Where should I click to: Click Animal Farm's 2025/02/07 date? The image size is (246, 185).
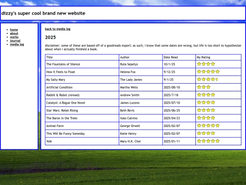tap(172, 126)
